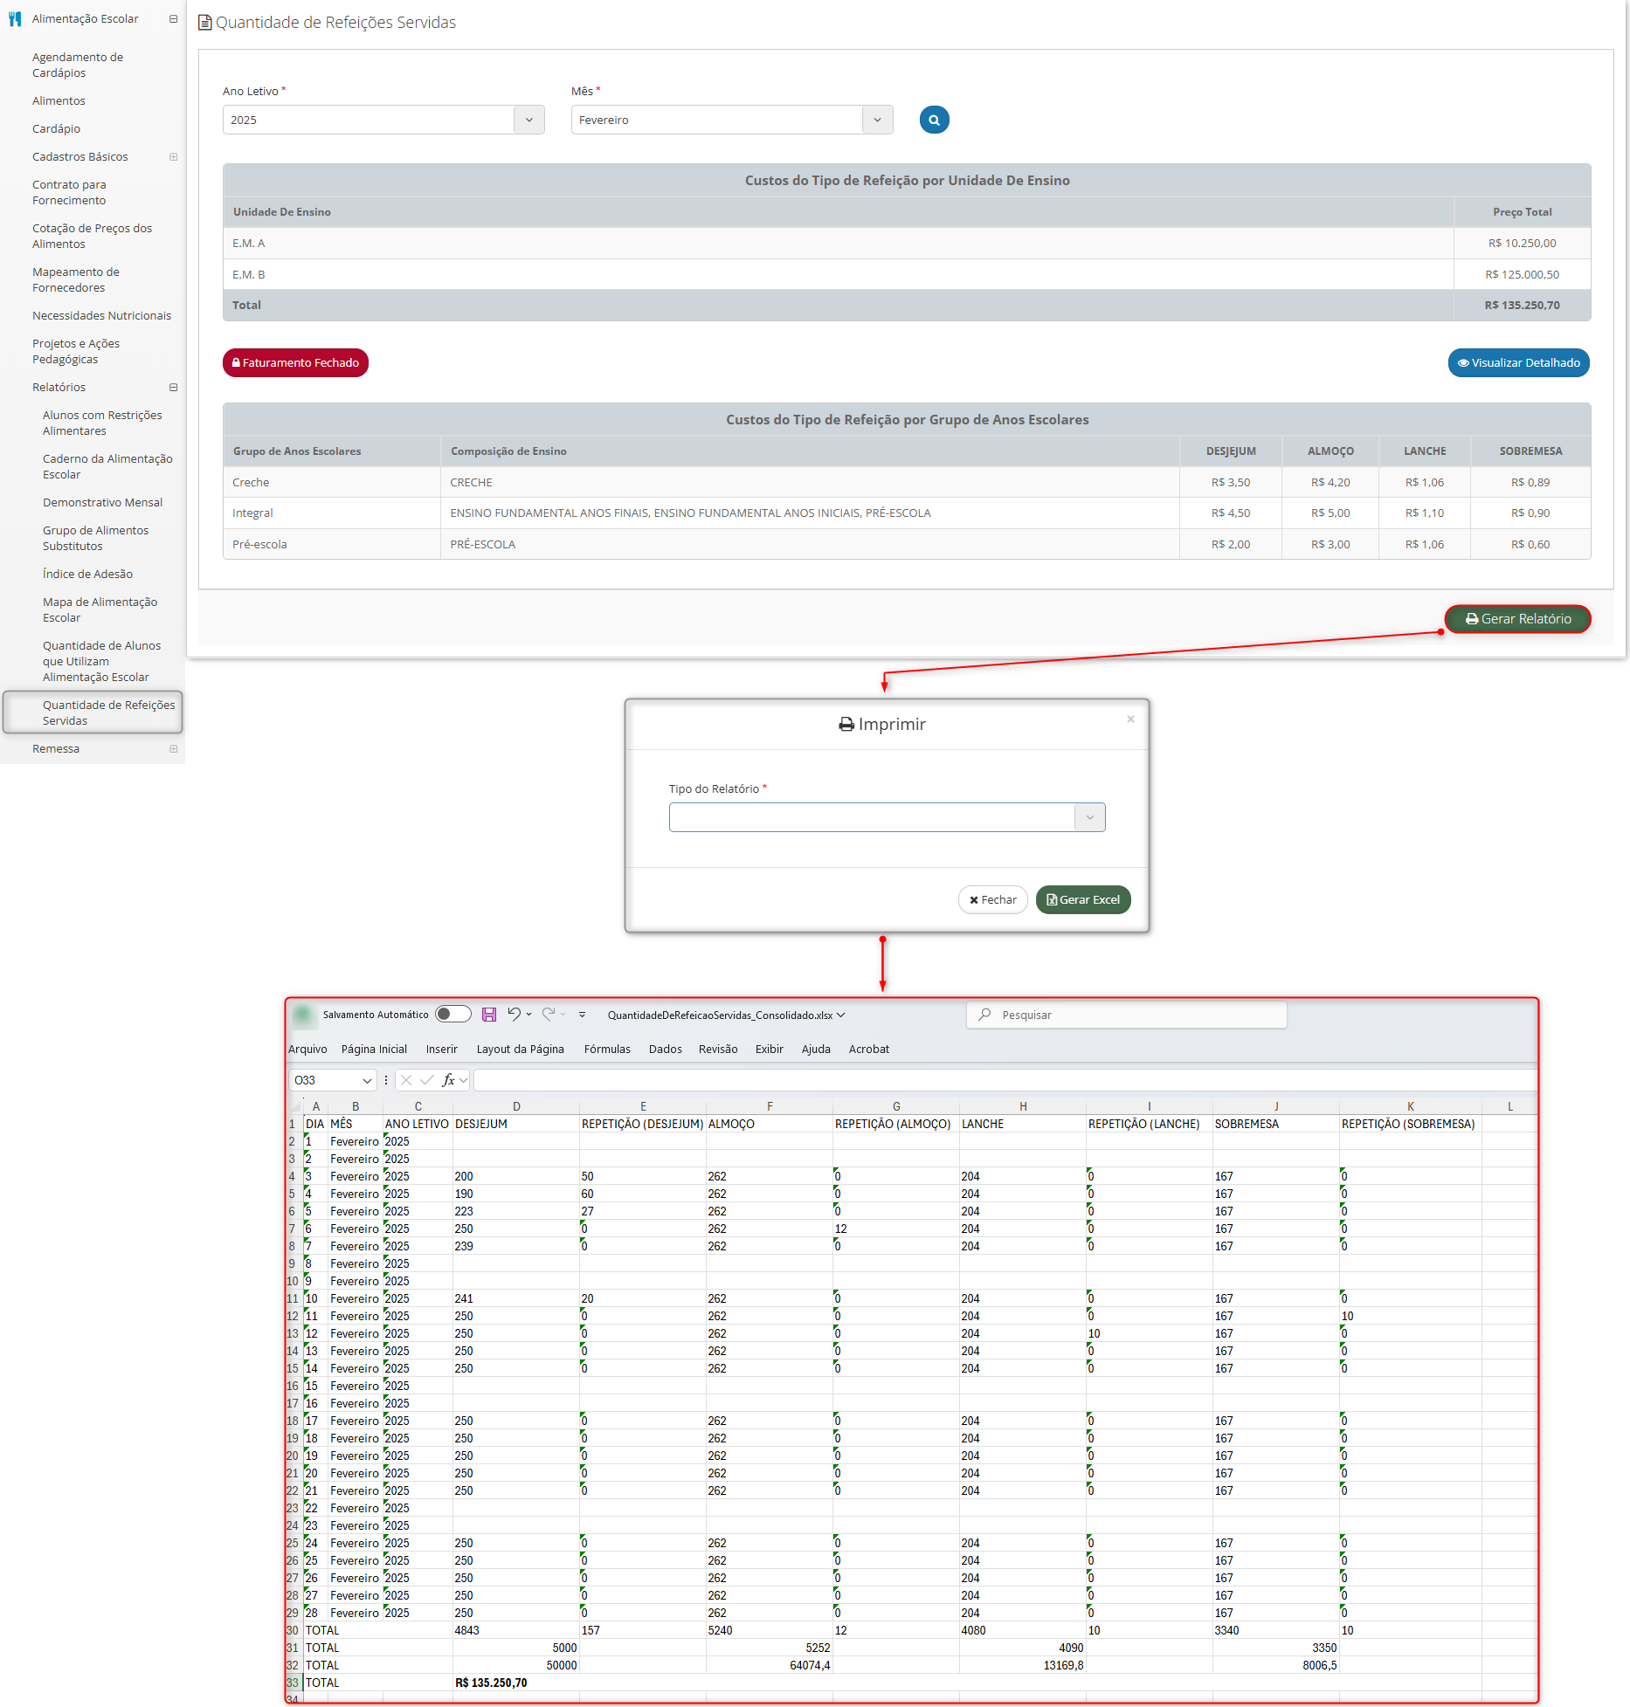
Task: Expand Cadastros Básicos submenu
Action: click(x=173, y=156)
